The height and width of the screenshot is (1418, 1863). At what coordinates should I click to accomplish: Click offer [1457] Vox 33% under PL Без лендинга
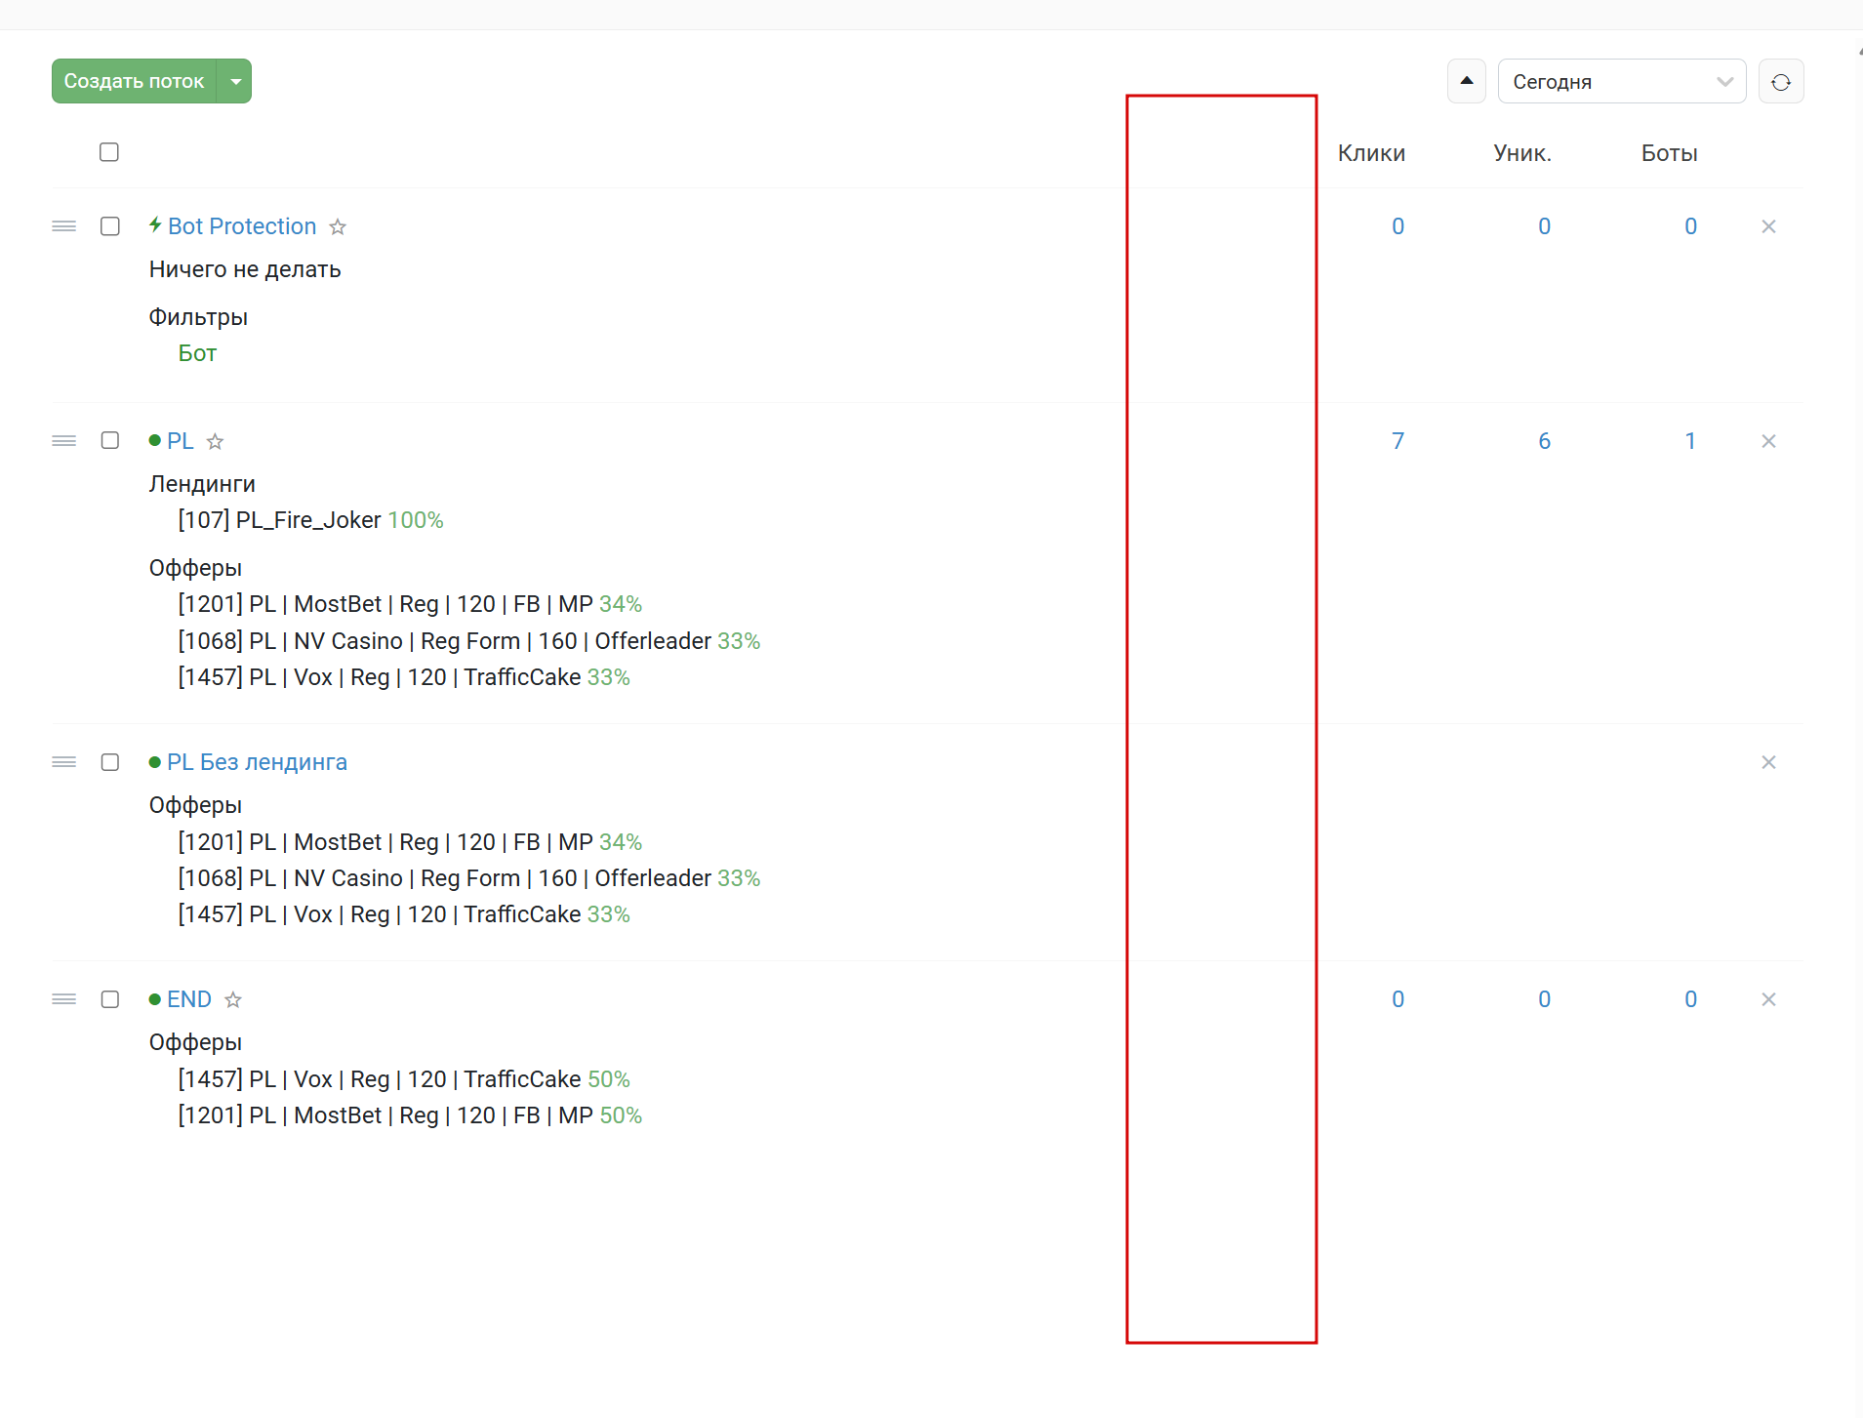404,914
